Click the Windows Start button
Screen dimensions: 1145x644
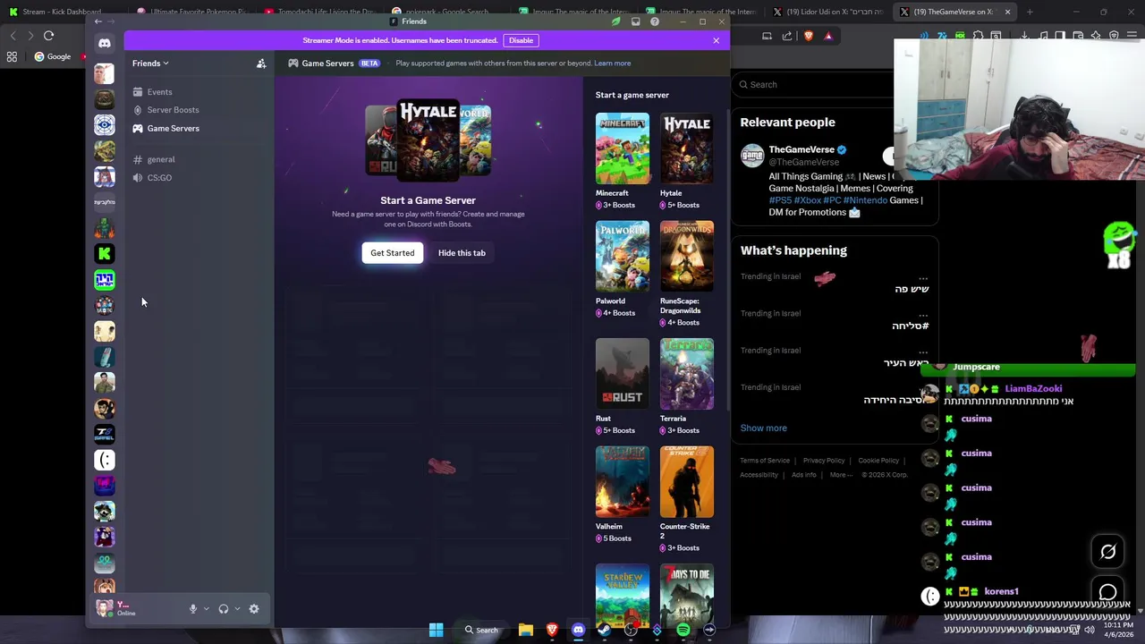436,630
